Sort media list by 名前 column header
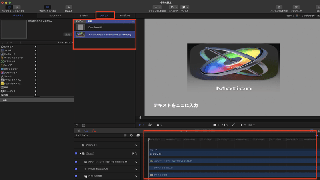 pyautogui.click(x=110, y=21)
